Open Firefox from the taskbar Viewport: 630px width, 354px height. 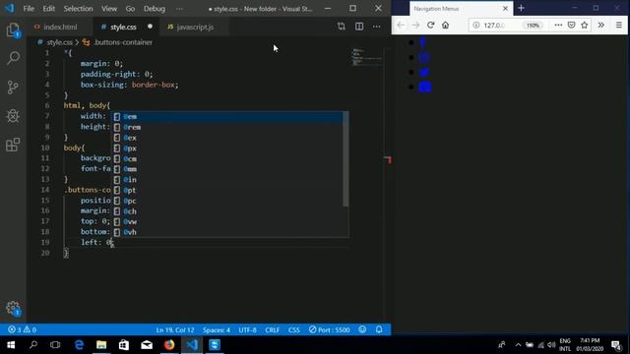click(x=169, y=345)
